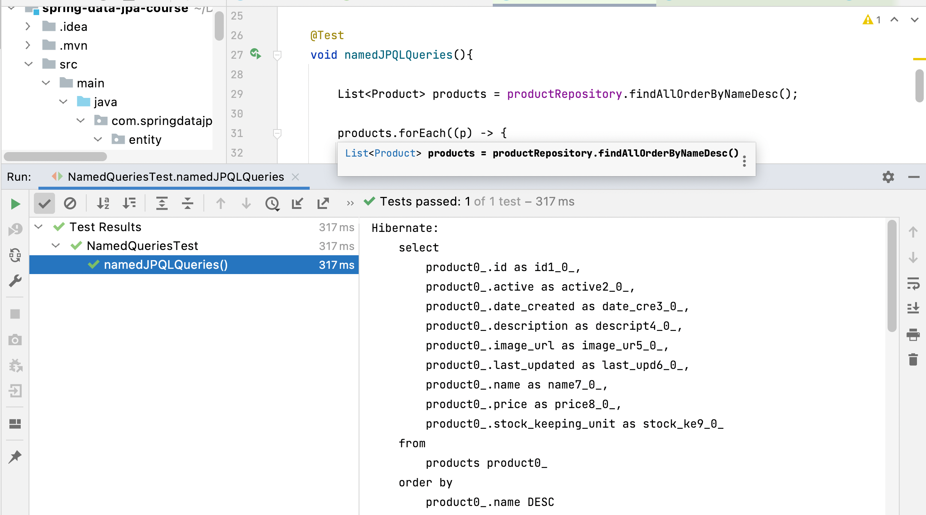926x515 pixels.
Task: Click project tree vertical scrollbar thumb
Action: (x=219, y=26)
